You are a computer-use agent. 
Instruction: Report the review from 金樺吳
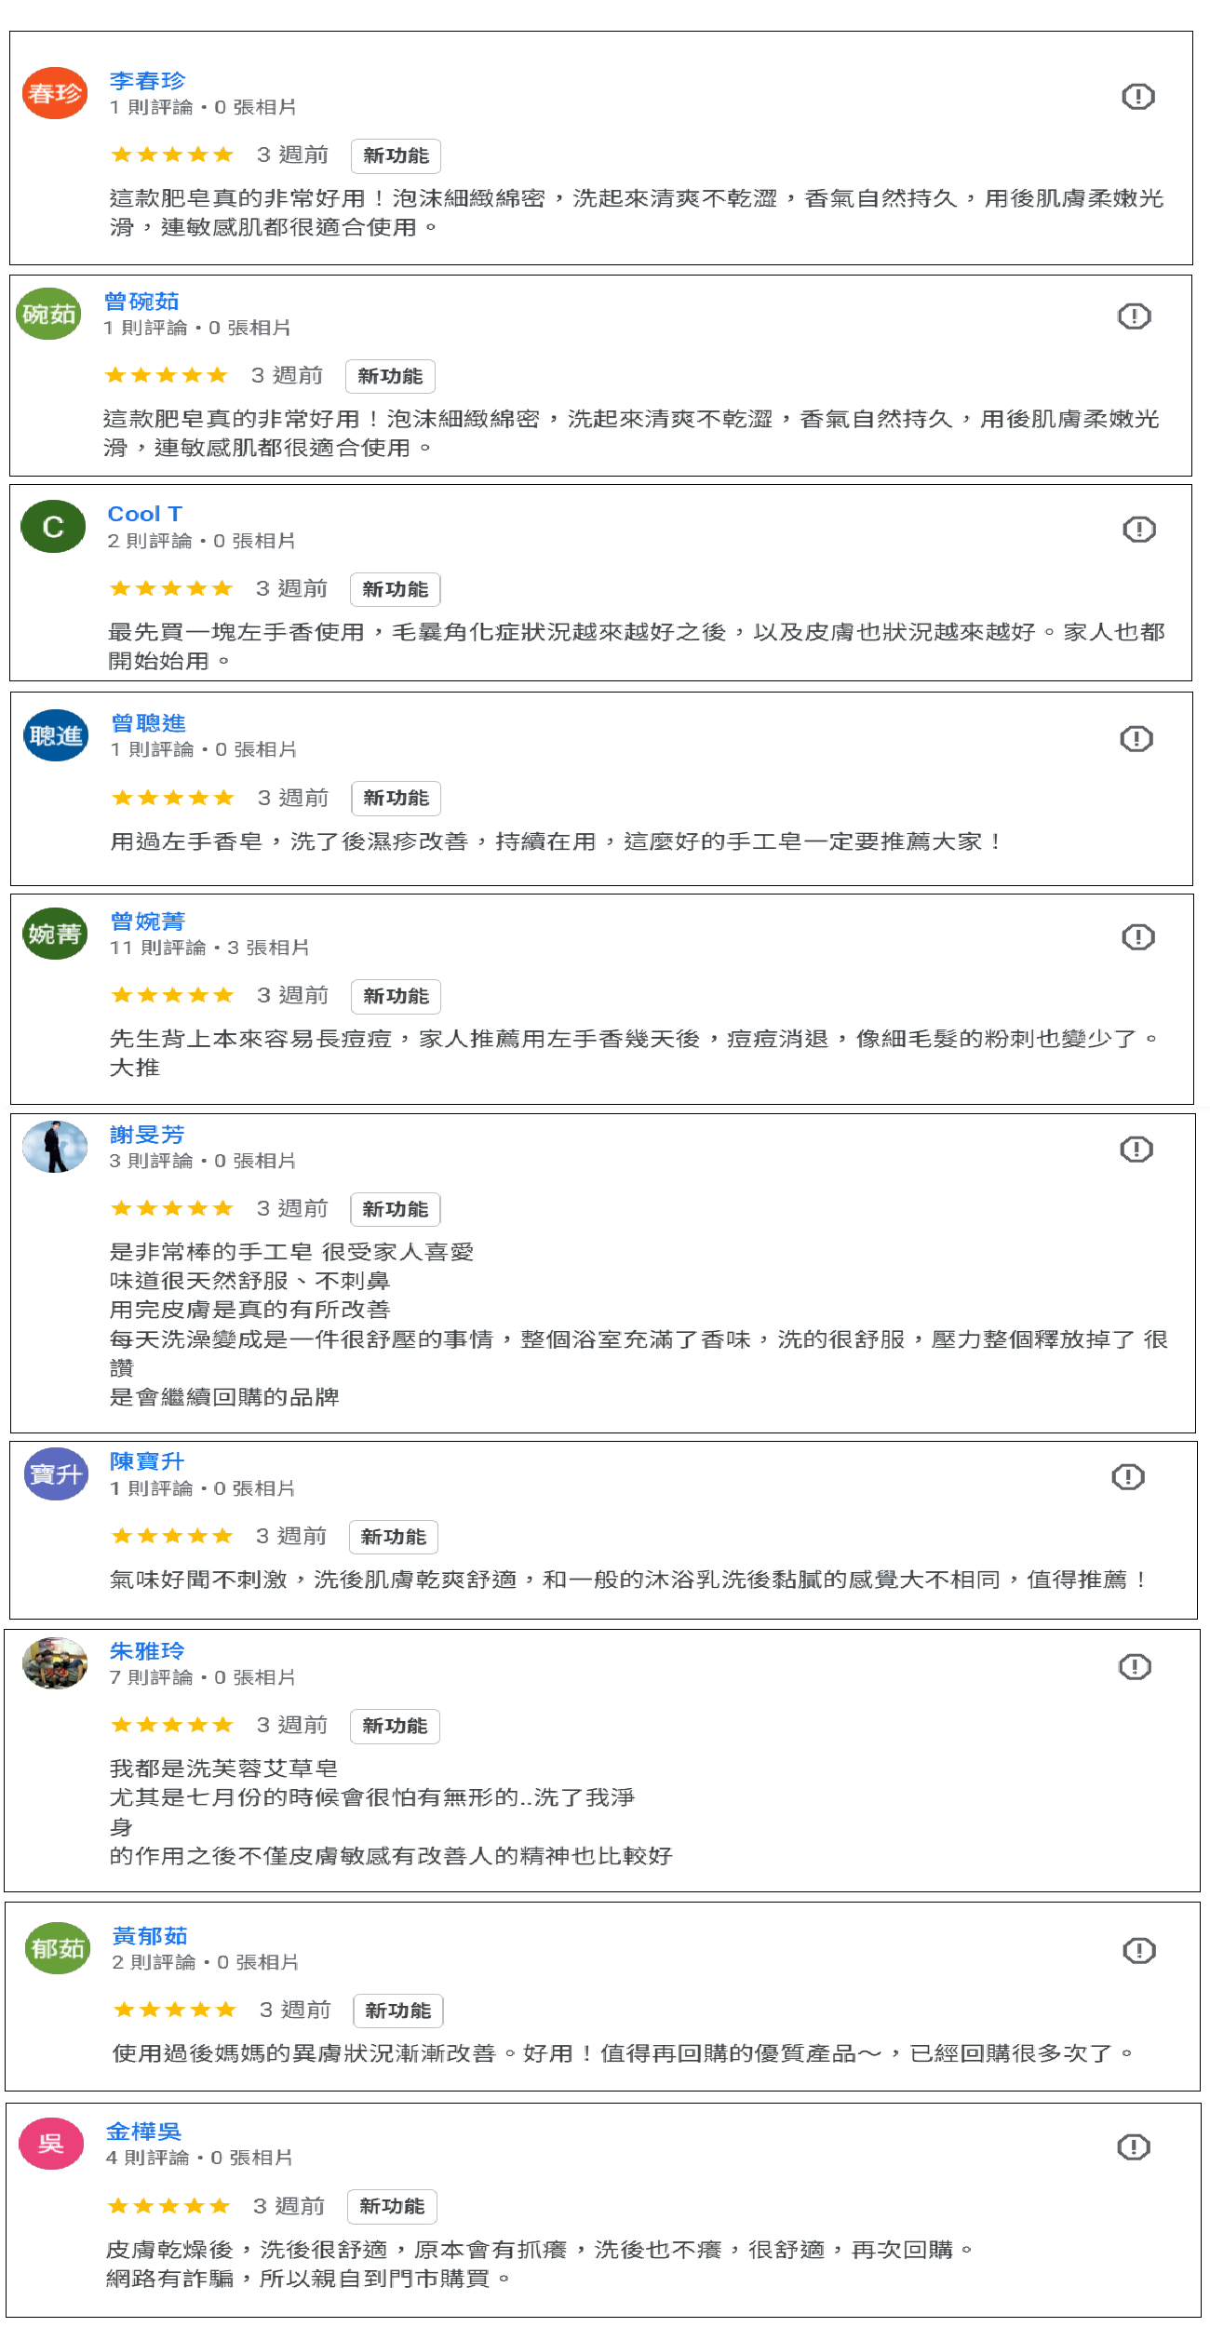coord(1133,2147)
